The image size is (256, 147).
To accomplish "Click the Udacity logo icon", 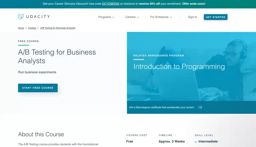I will click(x=21, y=16).
